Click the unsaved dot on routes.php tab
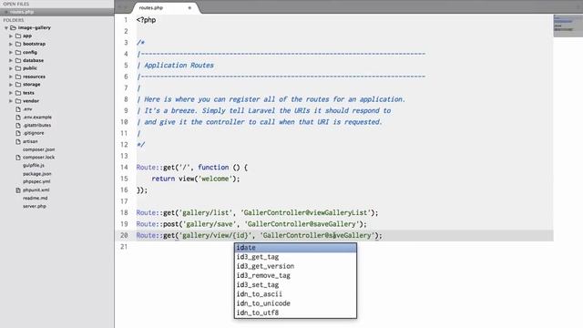 click(x=189, y=8)
